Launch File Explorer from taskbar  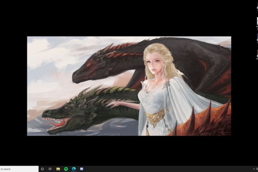click(x=58, y=169)
